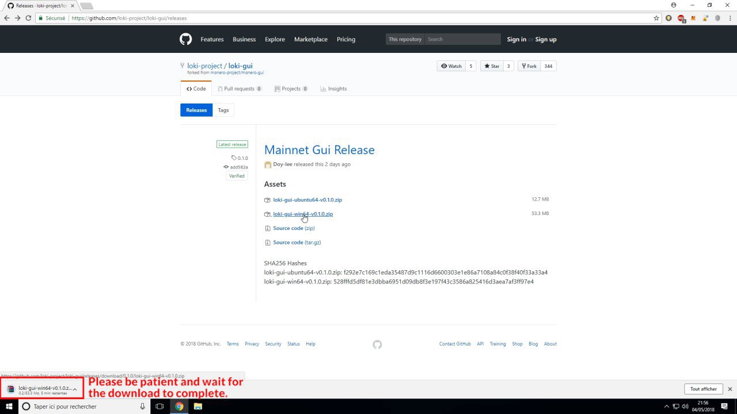This screenshot has height=414, width=737.
Task: Click the Sign up link
Action: [546, 40]
